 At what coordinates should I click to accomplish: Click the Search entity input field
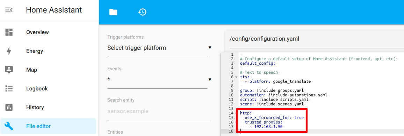tap(159, 111)
